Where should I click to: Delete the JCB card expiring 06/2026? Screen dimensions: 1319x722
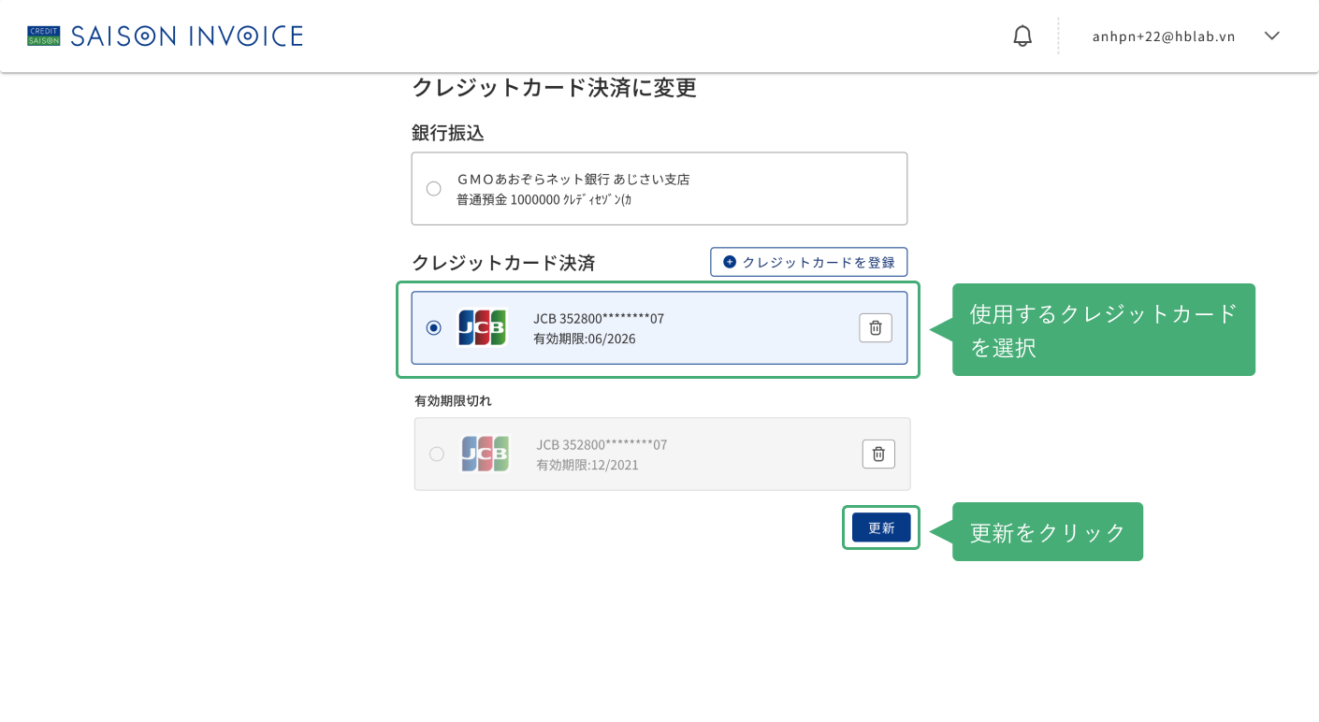point(876,327)
